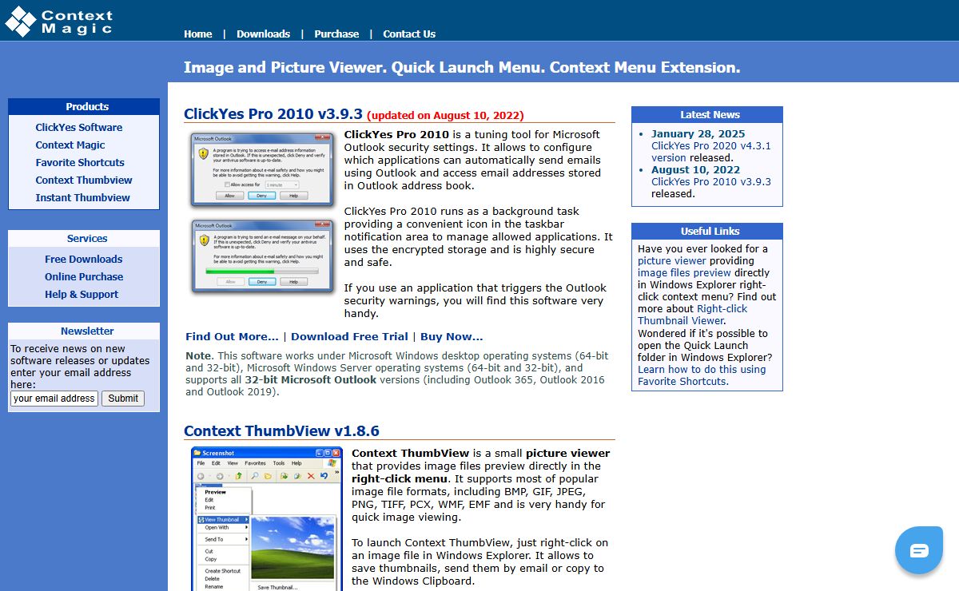The width and height of the screenshot is (959, 591).
Task: Follow the Buy Now link
Action: [x=452, y=337]
